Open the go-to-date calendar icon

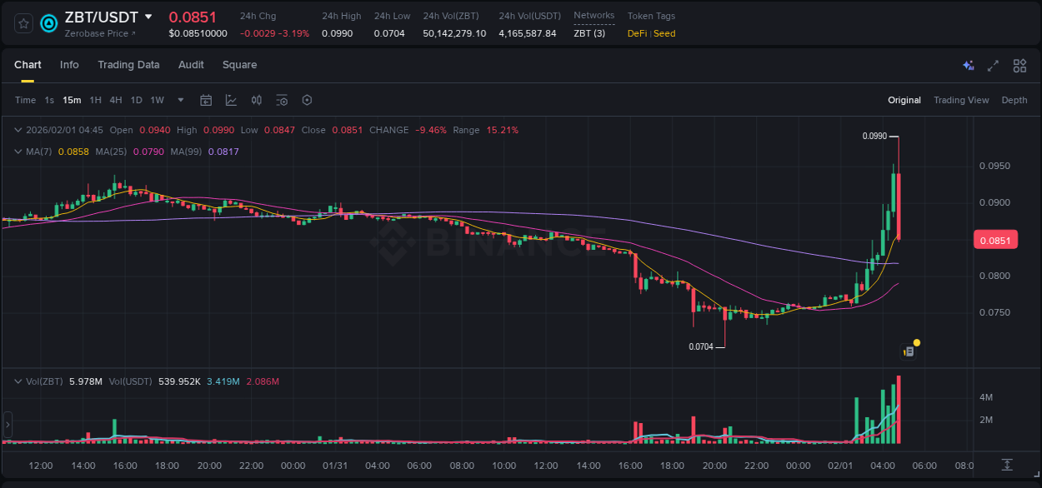(206, 100)
